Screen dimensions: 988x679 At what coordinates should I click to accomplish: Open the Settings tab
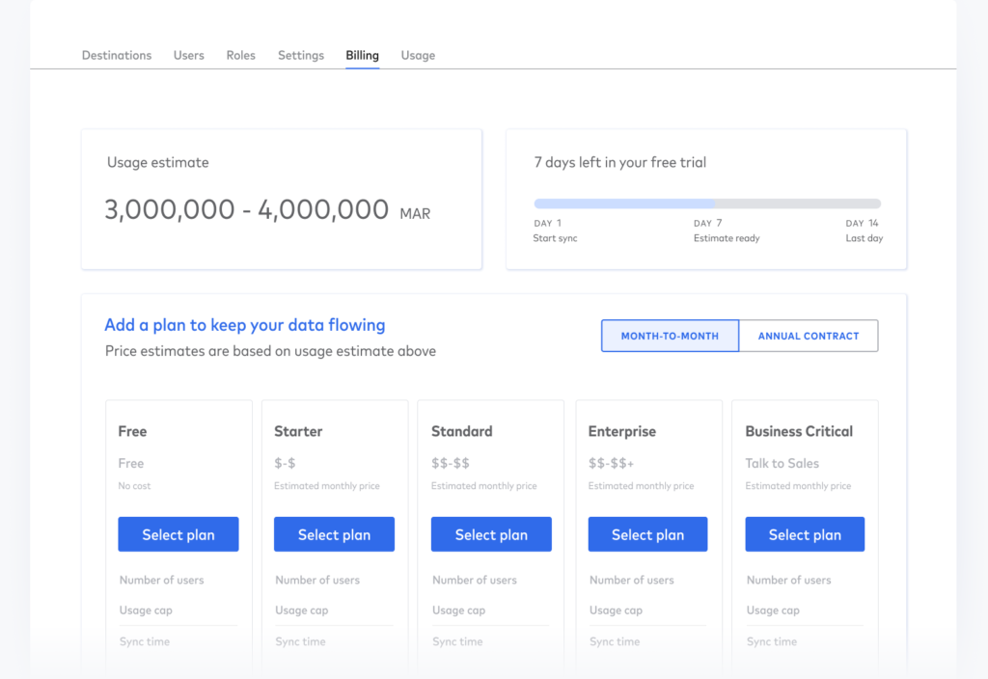[x=301, y=55]
